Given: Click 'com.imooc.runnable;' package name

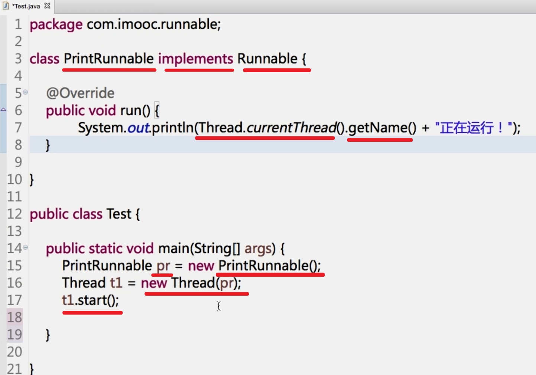Looking at the screenshot, I should tap(154, 24).
